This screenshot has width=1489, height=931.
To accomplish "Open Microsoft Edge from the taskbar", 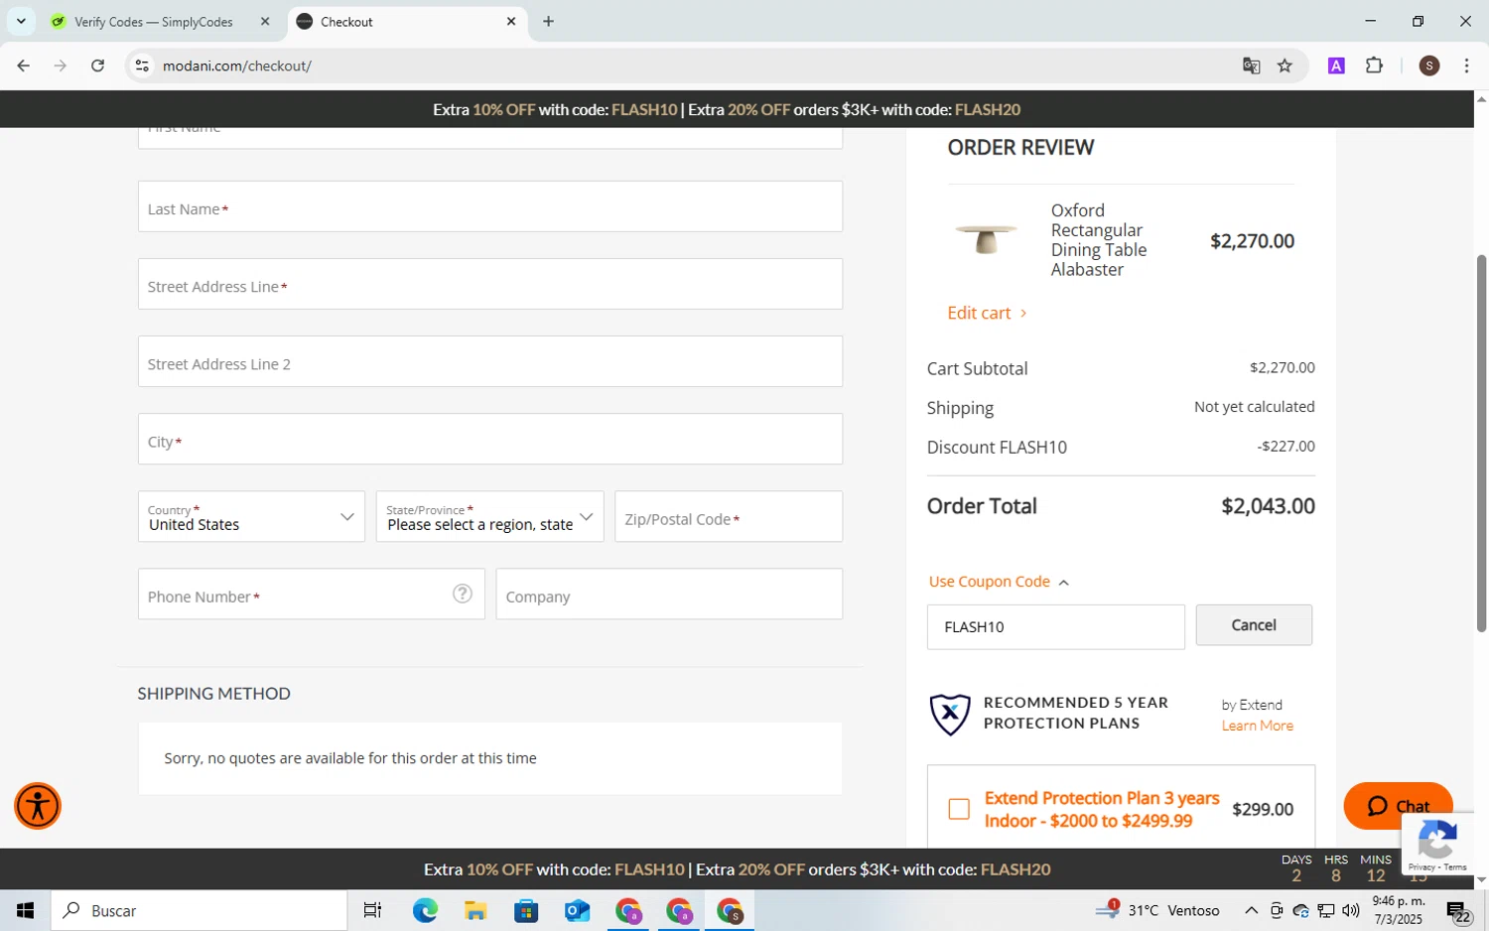I will point(425,910).
